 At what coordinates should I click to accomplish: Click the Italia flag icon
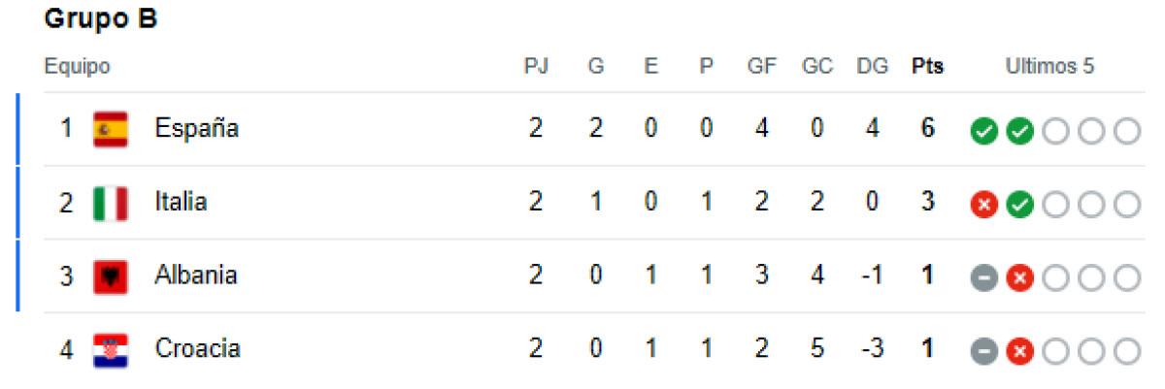[x=111, y=203]
